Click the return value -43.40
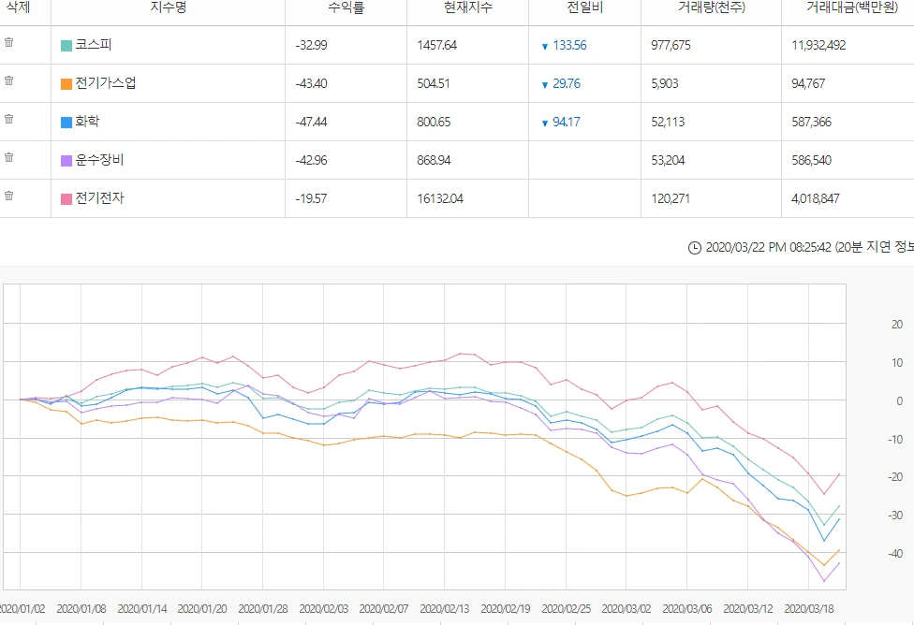Viewport: 914px width, 625px height. pos(311,84)
